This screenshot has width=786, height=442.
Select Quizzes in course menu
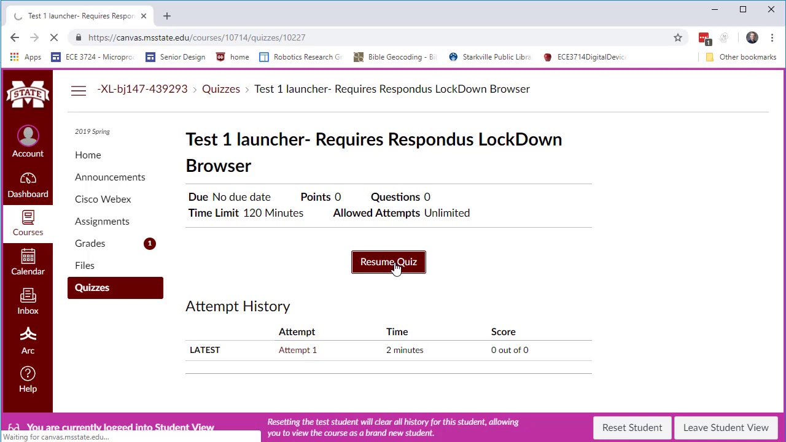(x=115, y=287)
